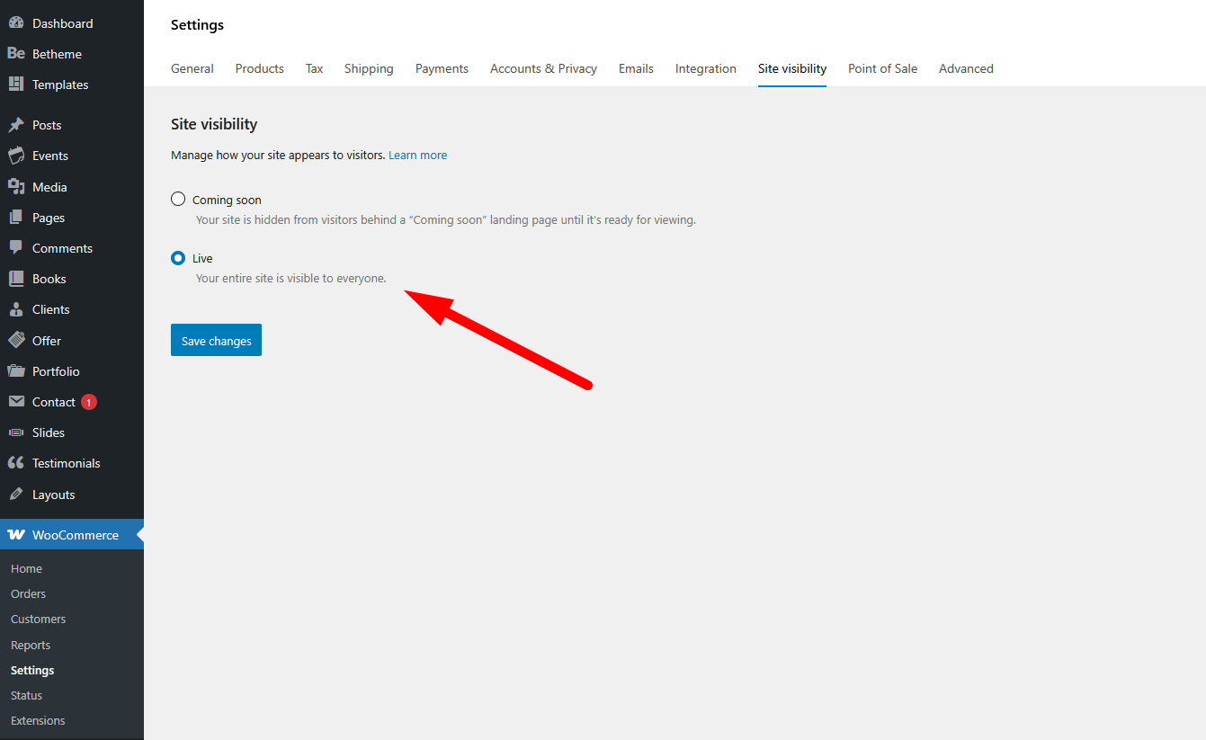The height and width of the screenshot is (740, 1206).
Task: Click the Contact notification badge
Action: [89, 403]
